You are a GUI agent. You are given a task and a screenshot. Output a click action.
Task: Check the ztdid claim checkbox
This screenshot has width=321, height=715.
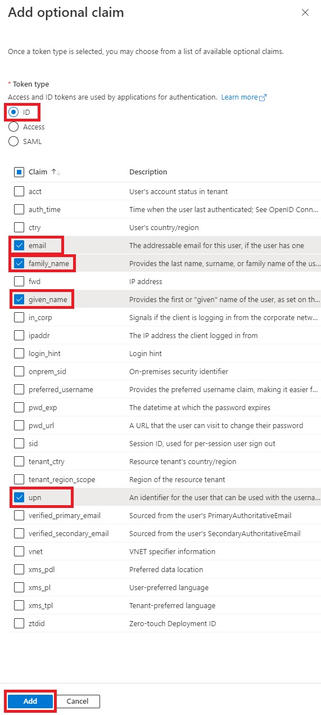click(19, 623)
